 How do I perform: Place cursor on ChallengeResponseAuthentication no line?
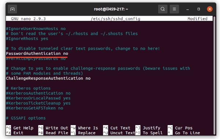(48, 78)
